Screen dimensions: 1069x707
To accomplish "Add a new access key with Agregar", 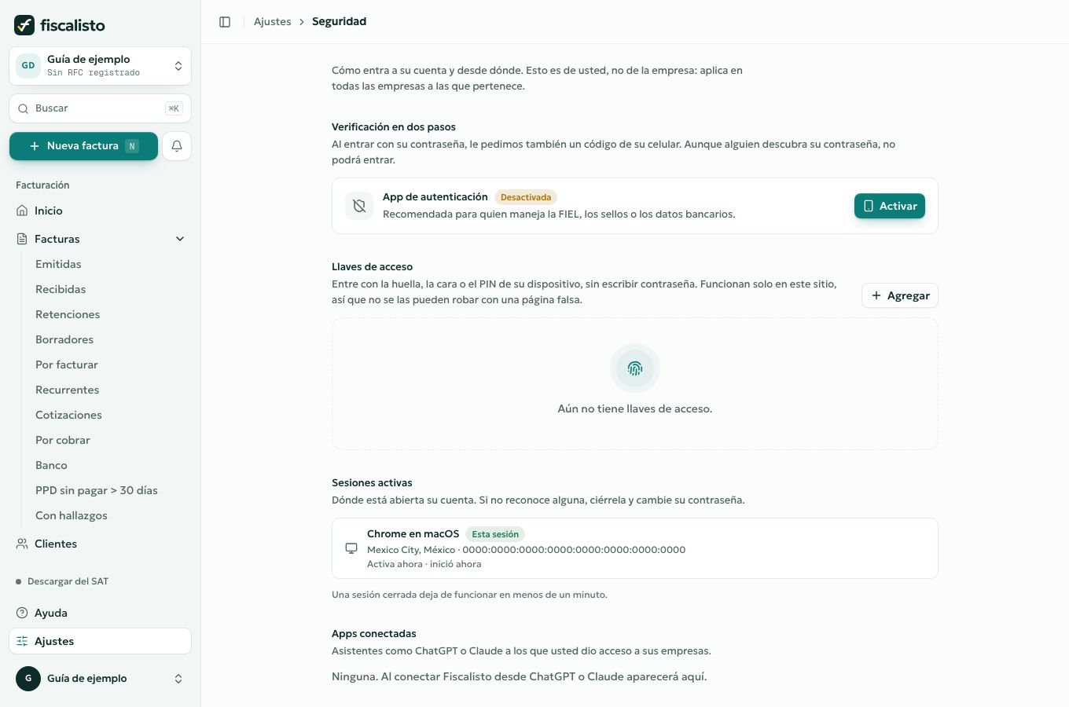I will point(900,295).
